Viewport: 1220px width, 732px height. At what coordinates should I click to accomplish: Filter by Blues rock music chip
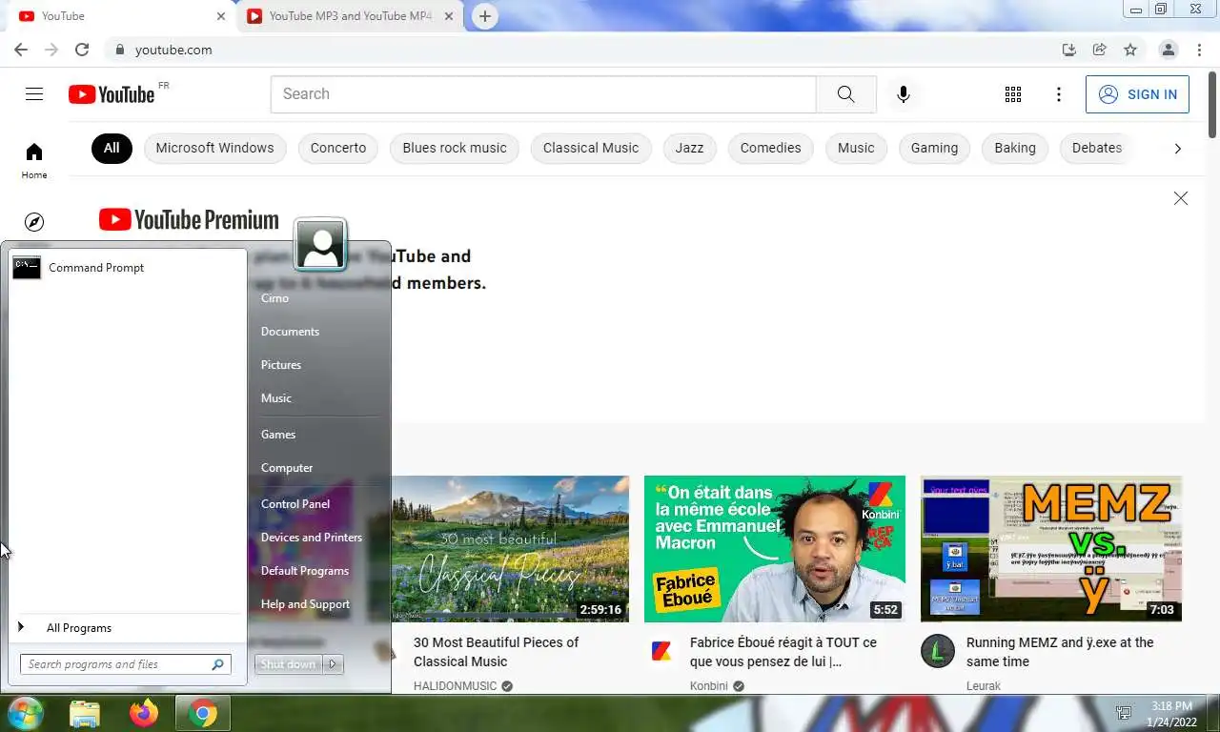coord(455,148)
